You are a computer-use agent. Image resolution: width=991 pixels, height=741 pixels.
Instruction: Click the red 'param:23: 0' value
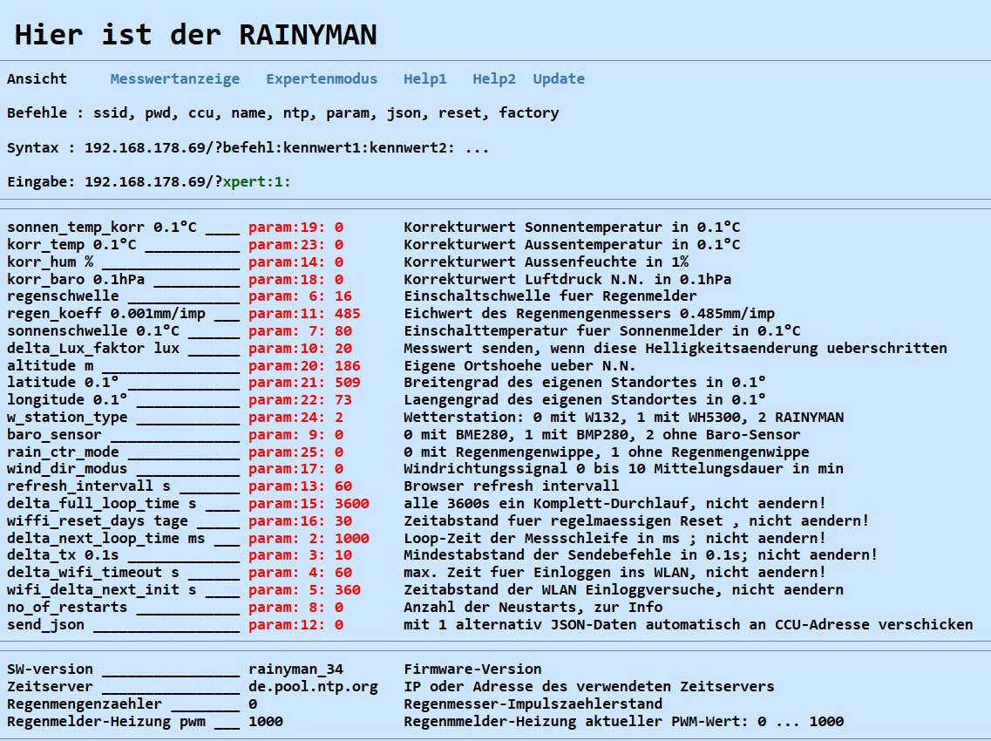[x=295, y=244]
